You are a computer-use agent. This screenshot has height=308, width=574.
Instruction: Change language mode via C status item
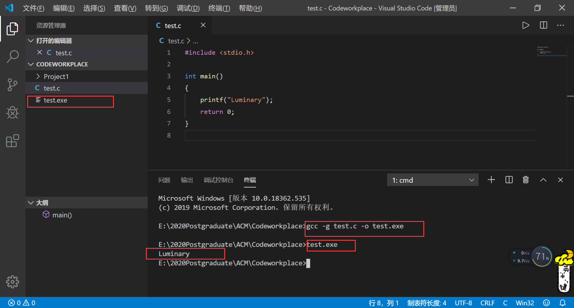click(505, 303)
